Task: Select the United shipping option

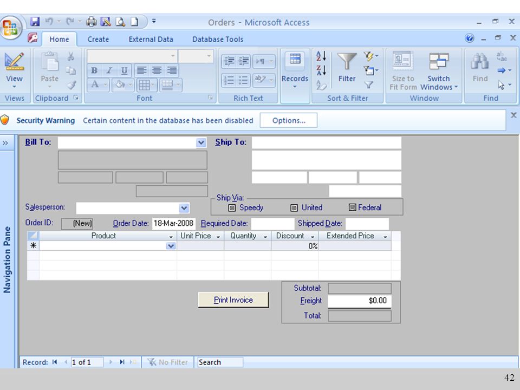Action: point(294,207)
